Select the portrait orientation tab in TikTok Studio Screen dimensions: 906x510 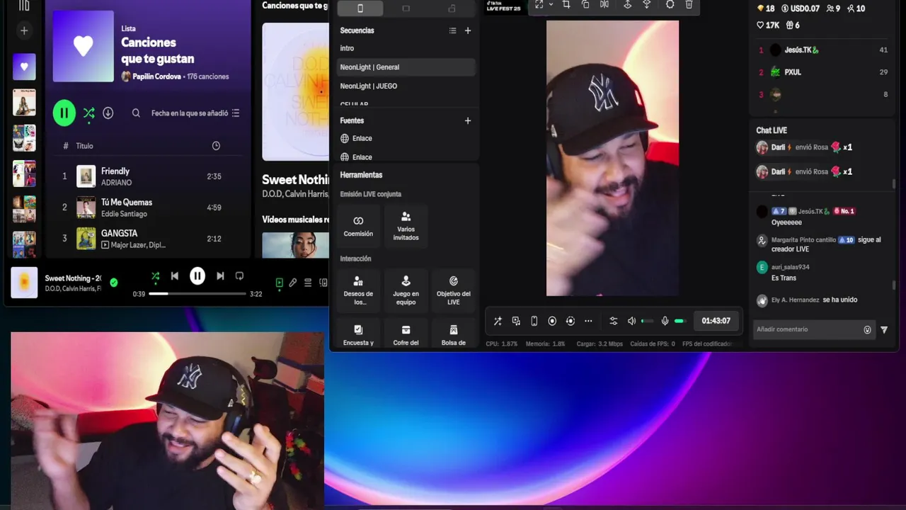click(x=360, y=8)
